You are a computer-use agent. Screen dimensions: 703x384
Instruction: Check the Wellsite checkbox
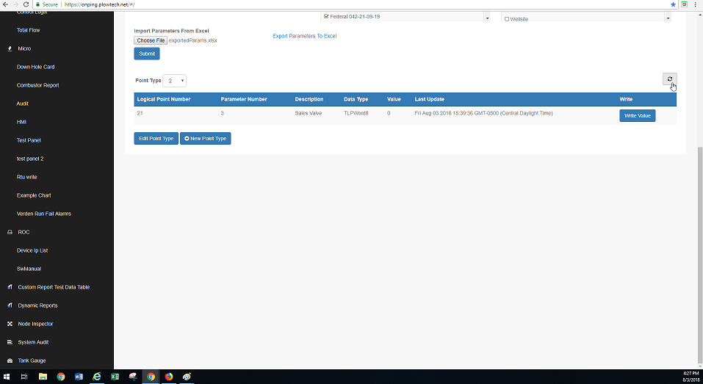[x=507, y=18]
